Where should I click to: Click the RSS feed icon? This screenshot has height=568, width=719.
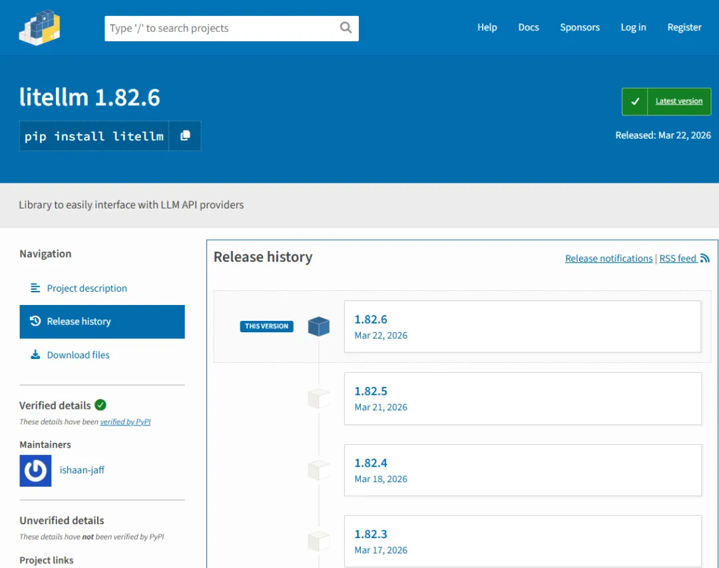705,258
